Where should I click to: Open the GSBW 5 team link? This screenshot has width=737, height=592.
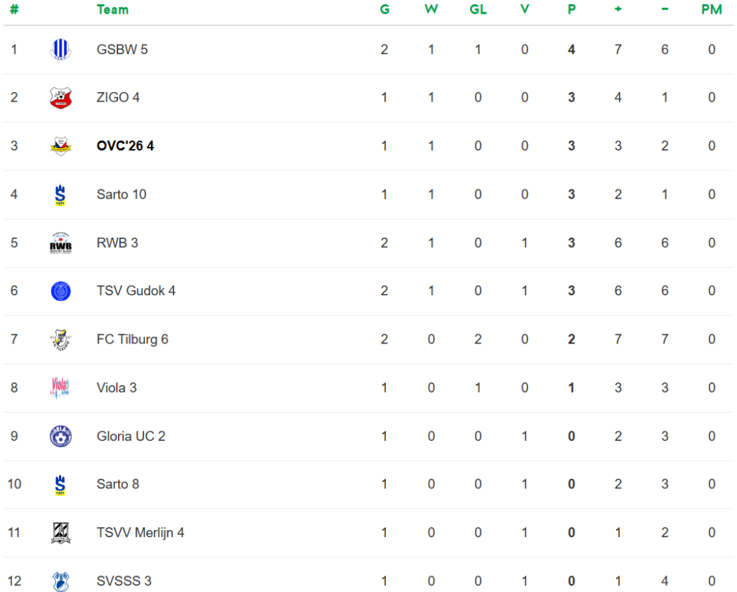(x=122, y=49)
